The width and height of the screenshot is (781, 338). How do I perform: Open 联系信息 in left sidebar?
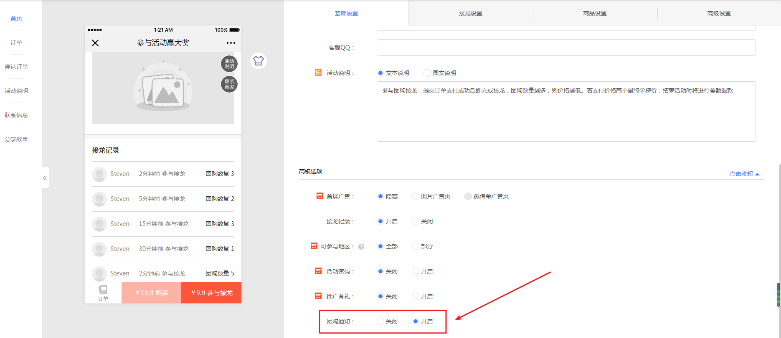tap(16, 115)
